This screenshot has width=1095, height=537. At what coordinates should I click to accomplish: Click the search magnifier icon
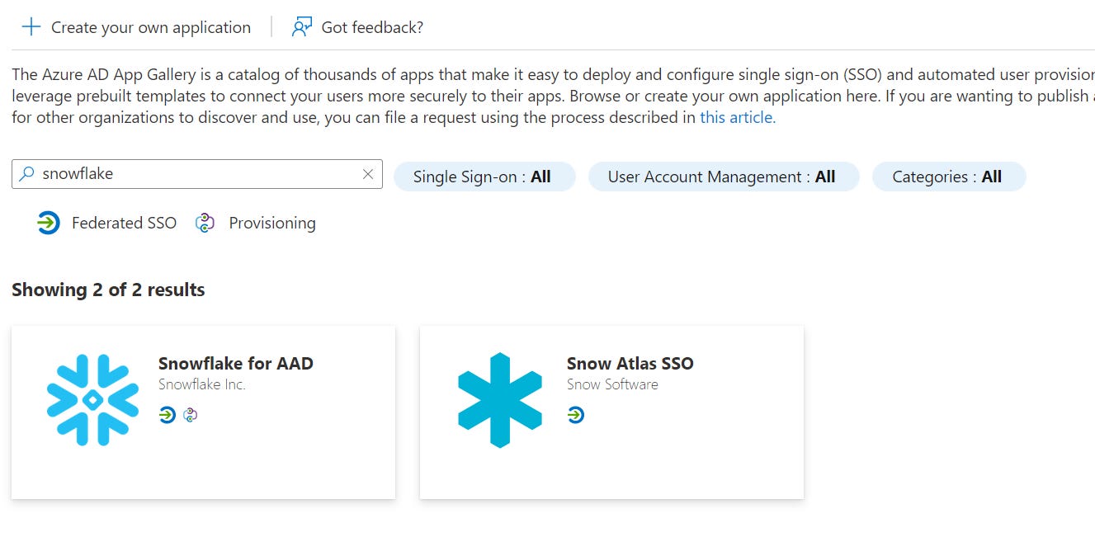coord(26,173)
